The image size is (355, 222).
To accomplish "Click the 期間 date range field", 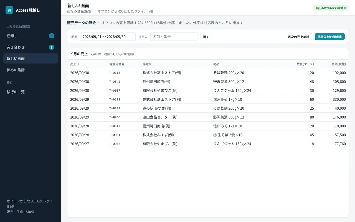I will point(108,37).
